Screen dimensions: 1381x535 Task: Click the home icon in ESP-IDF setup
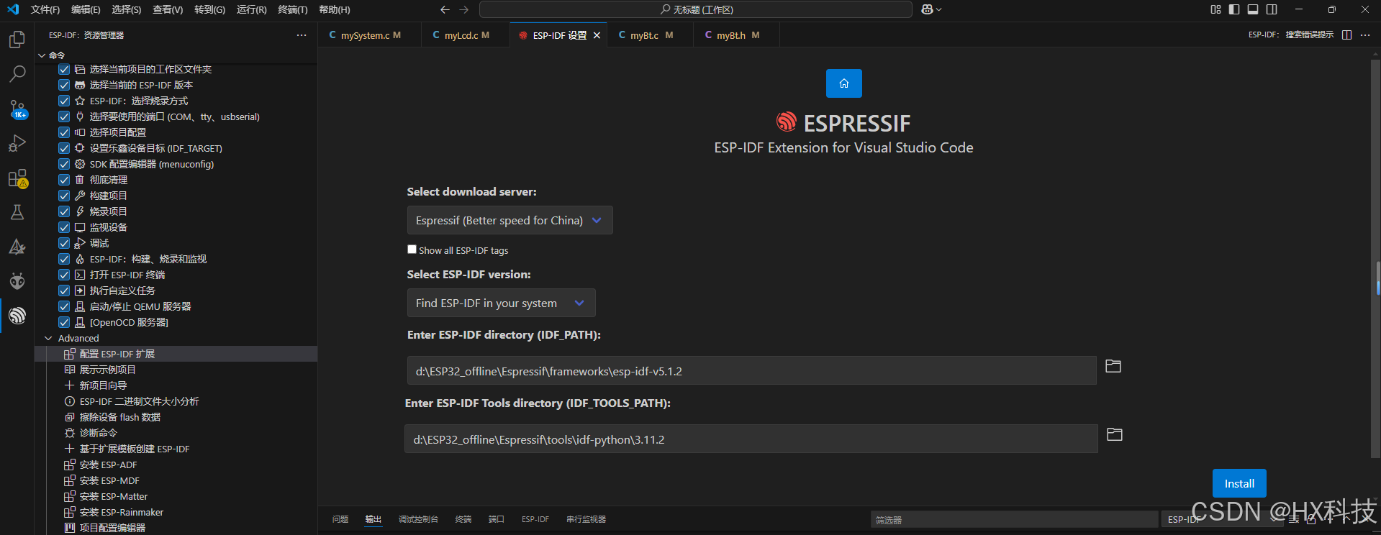coord(843,83)
